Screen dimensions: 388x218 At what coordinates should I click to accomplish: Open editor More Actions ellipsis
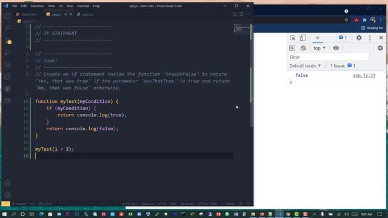pyautogui.click(x=248, y=14)
